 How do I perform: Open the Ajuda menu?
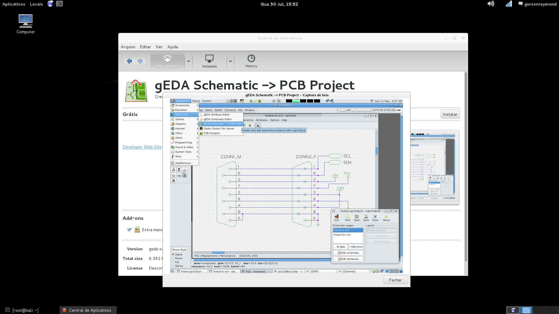pyautogui.click(x=173, y=47)
